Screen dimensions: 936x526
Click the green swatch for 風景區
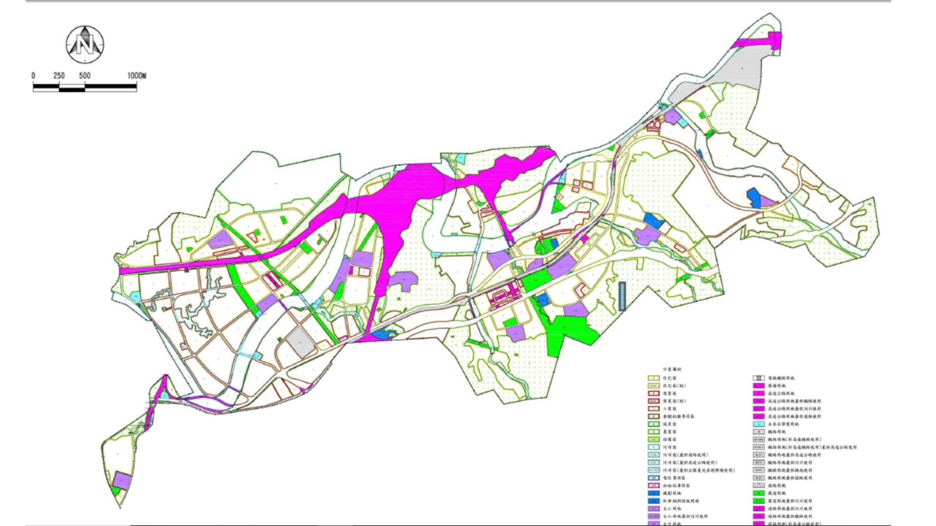coord(653,424)
